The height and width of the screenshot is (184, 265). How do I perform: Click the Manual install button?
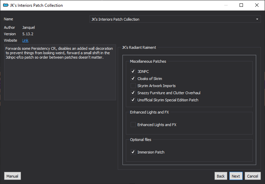pyautogui.click(x=12, y=176)
